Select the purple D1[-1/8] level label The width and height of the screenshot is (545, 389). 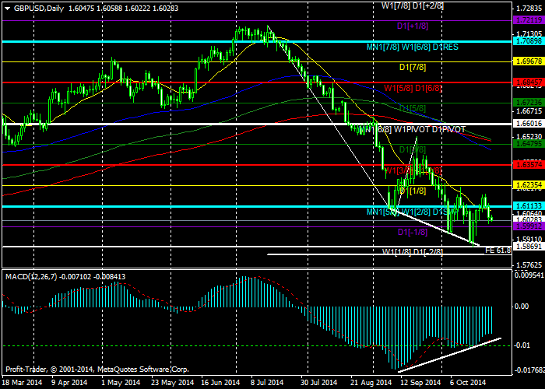click(x=412, y=232)
